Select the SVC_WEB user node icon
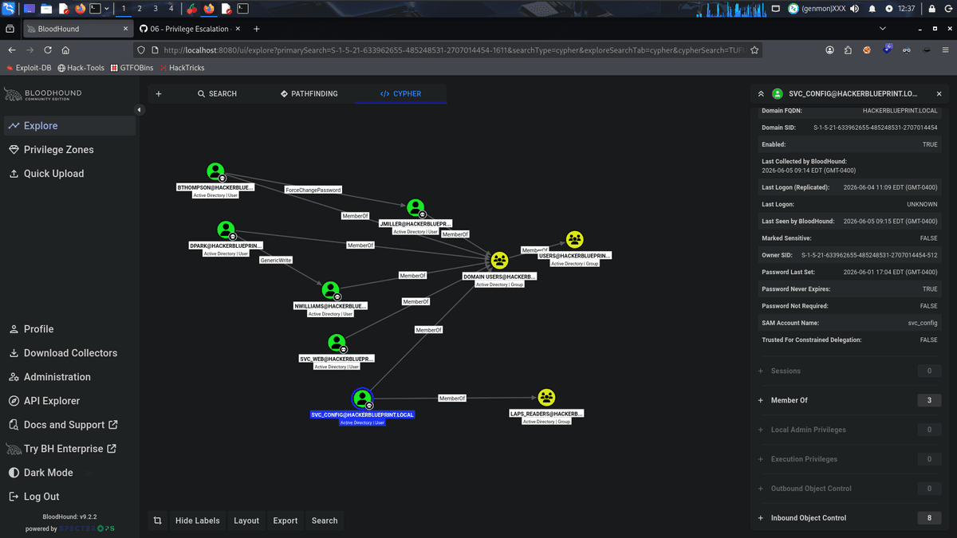Image resolution: width=957 pixels, height=538 pixels. (337, 343)
